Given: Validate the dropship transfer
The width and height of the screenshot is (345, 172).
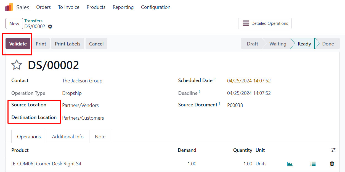Looking at the screenshot, I should point(18,44).
